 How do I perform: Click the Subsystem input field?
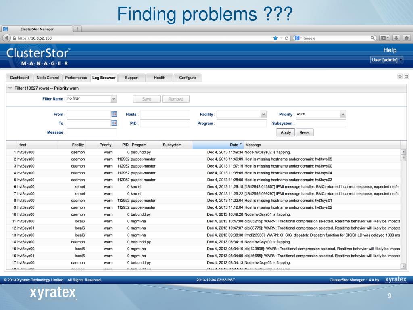tap(321, 123)
